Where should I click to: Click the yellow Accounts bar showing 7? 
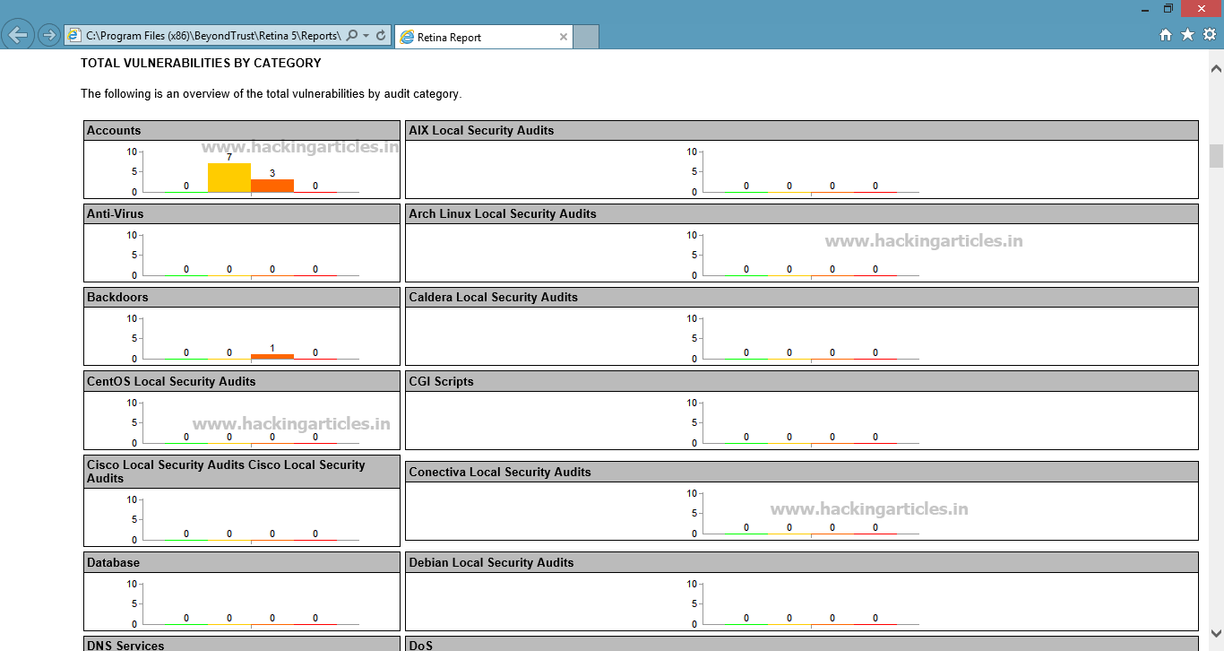(x=229, y=178)
